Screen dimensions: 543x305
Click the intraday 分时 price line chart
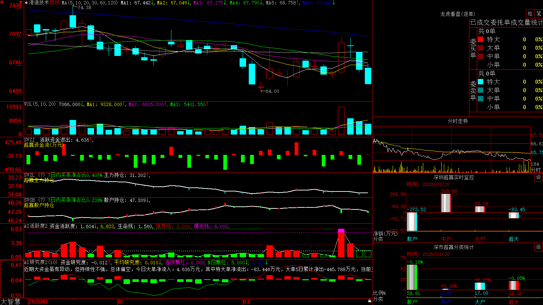coord(451,150)
